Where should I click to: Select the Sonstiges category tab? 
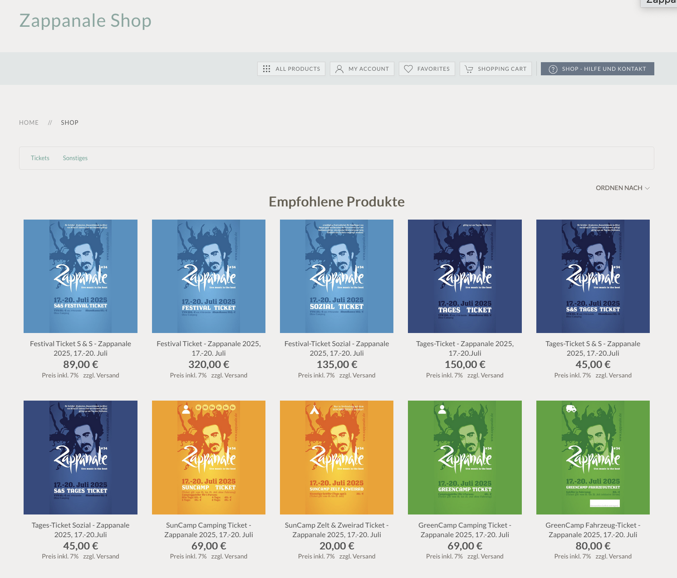(75, 158)
